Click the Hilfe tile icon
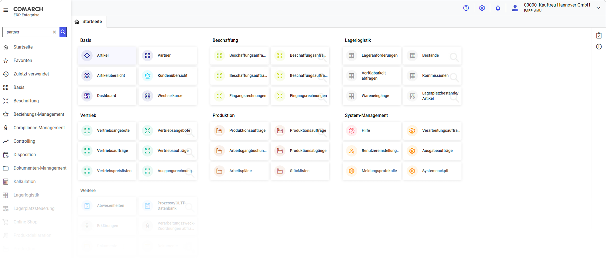Viewport: 606px width, 265px height. click(351, 131)
